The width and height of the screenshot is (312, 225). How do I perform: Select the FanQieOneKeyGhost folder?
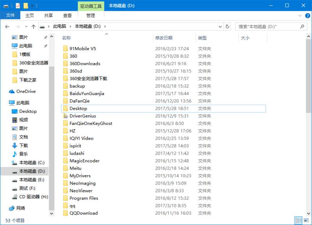coord(91,123)
